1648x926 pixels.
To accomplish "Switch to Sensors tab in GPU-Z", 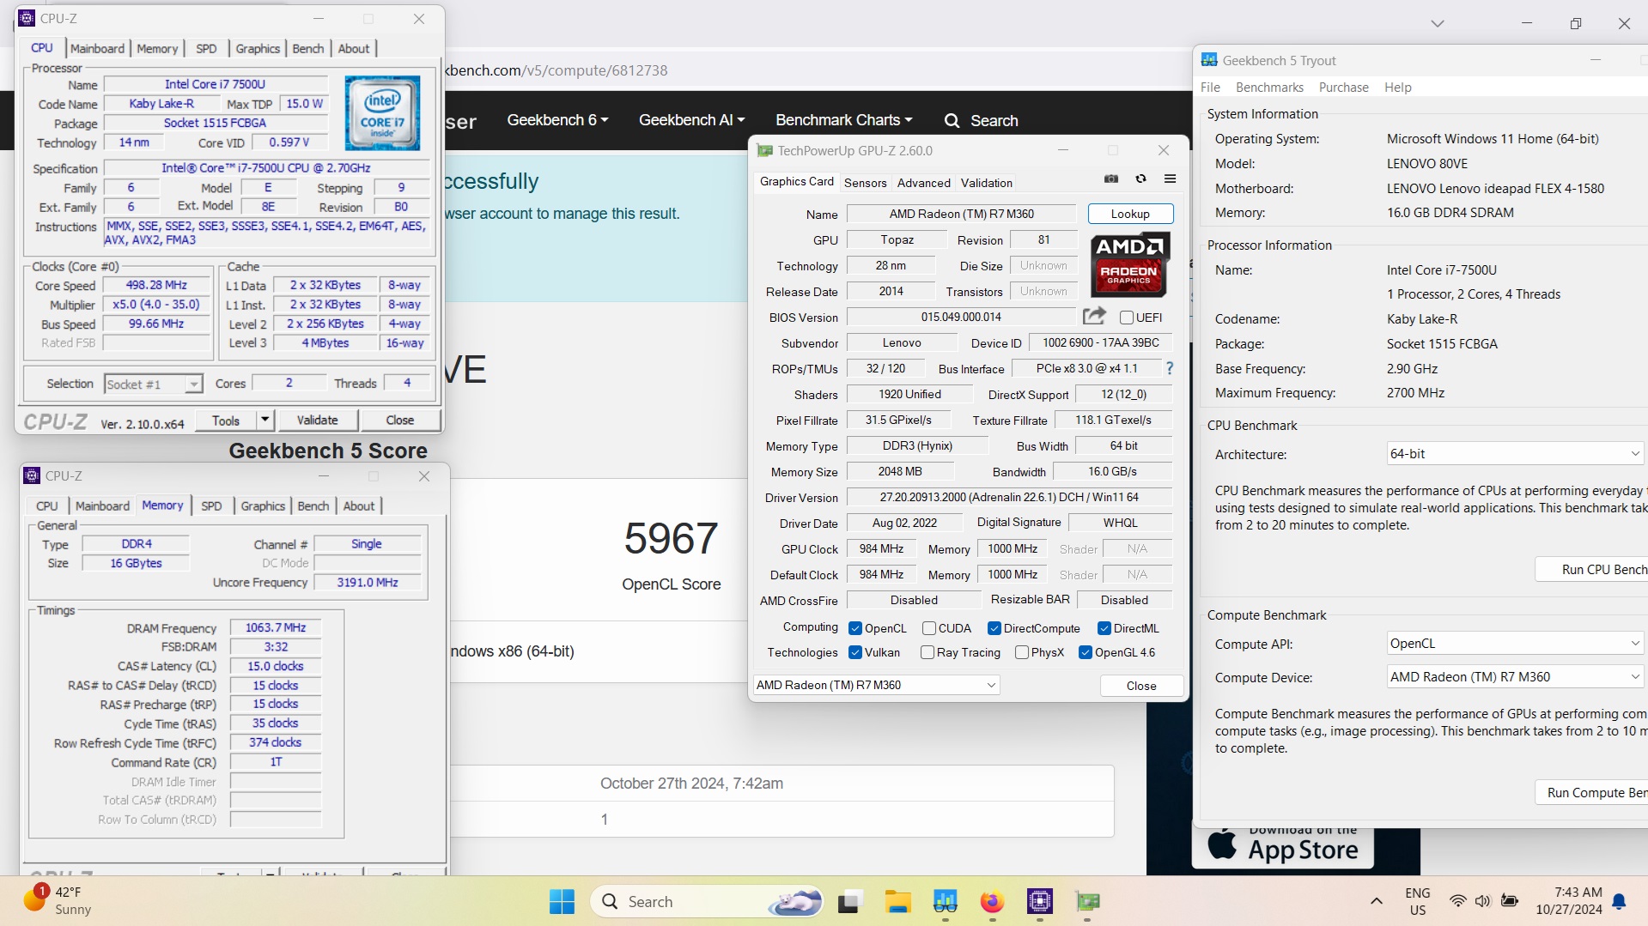I will pos(865,183).
